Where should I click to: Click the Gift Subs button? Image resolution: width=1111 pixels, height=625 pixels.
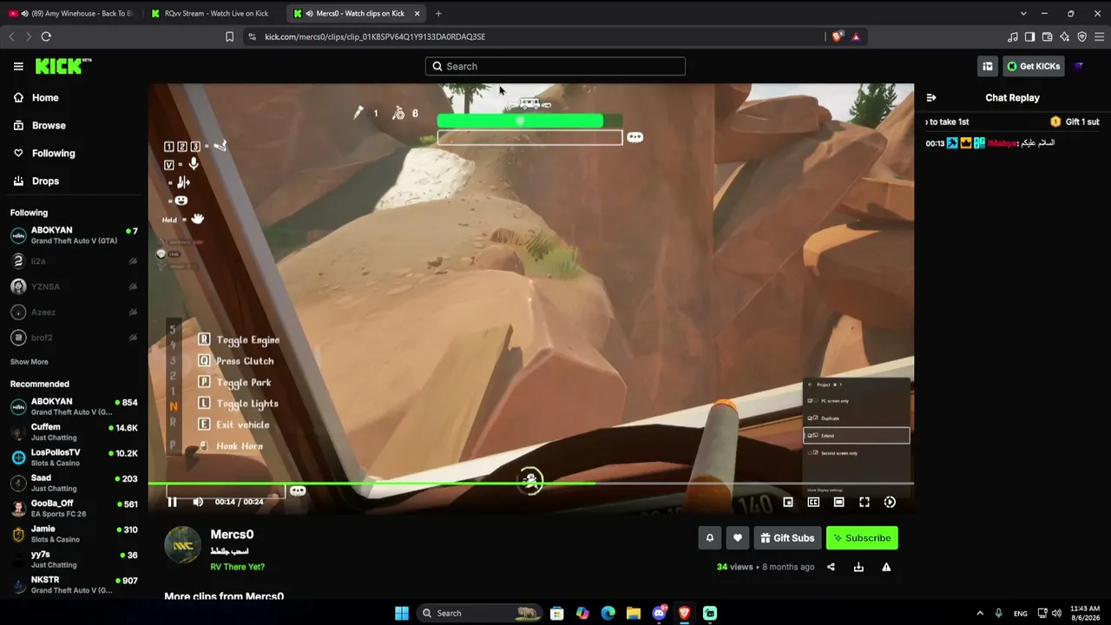coord(787,538)
